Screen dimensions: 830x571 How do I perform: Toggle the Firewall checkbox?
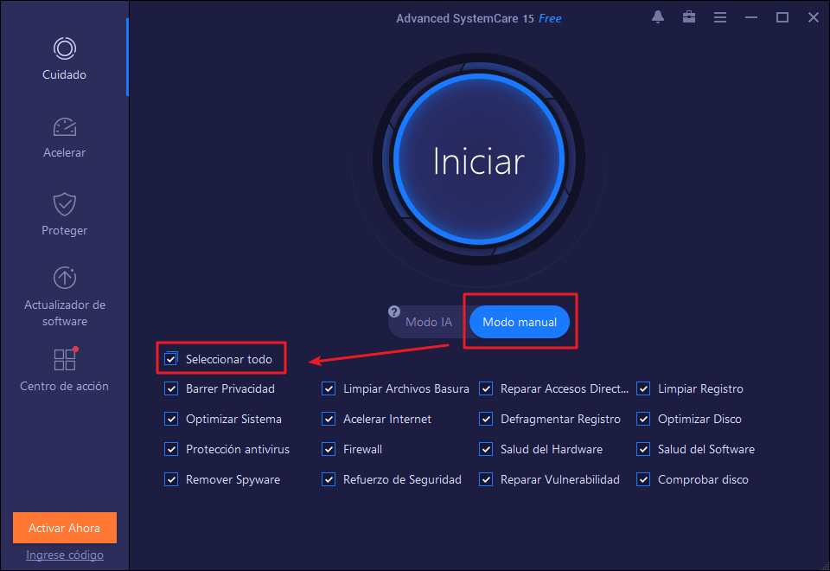tap(329, 449)
